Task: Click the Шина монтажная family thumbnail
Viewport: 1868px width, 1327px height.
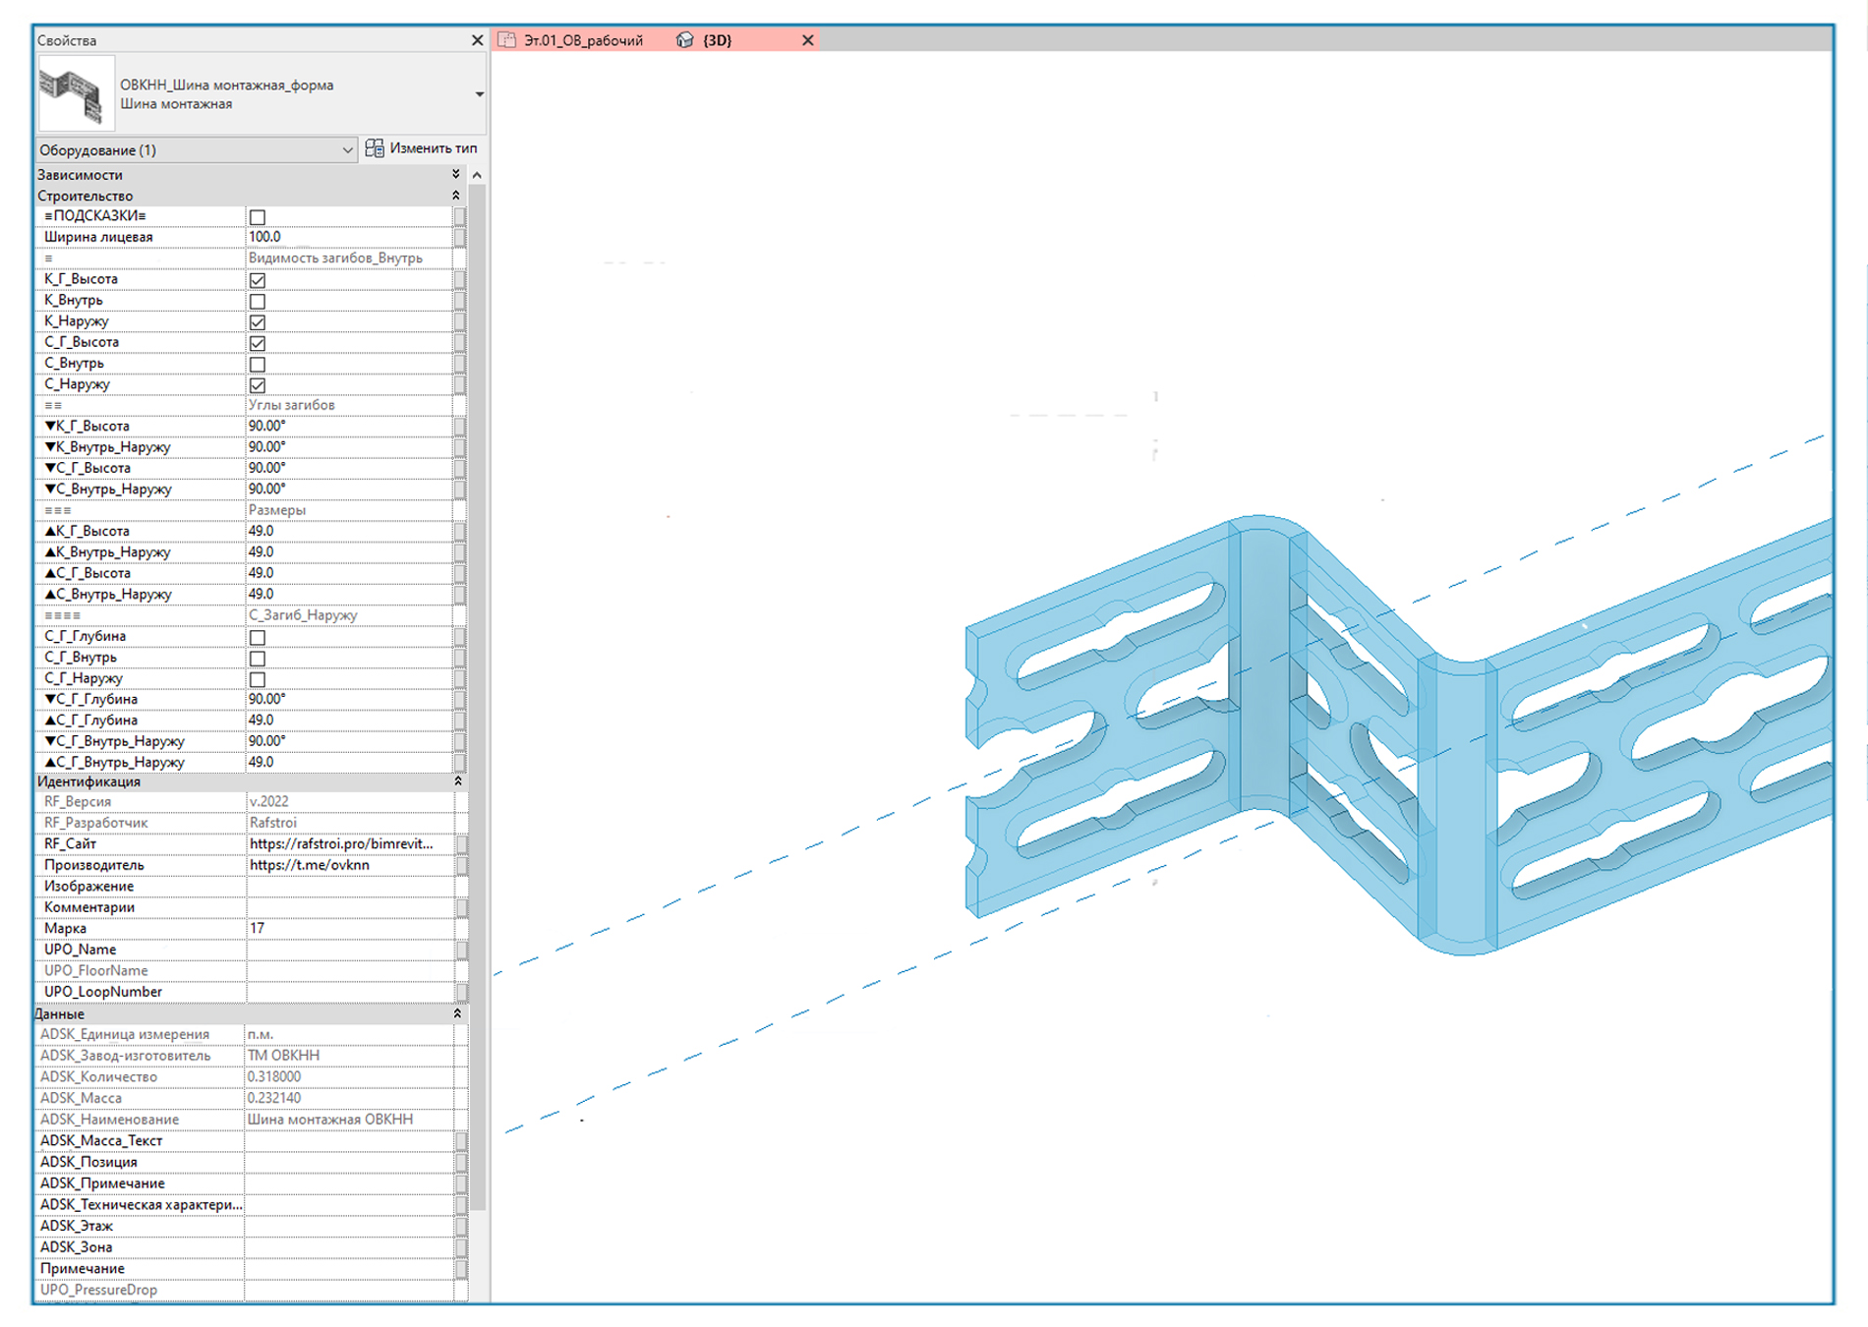Action: click(x=76, y=94)
